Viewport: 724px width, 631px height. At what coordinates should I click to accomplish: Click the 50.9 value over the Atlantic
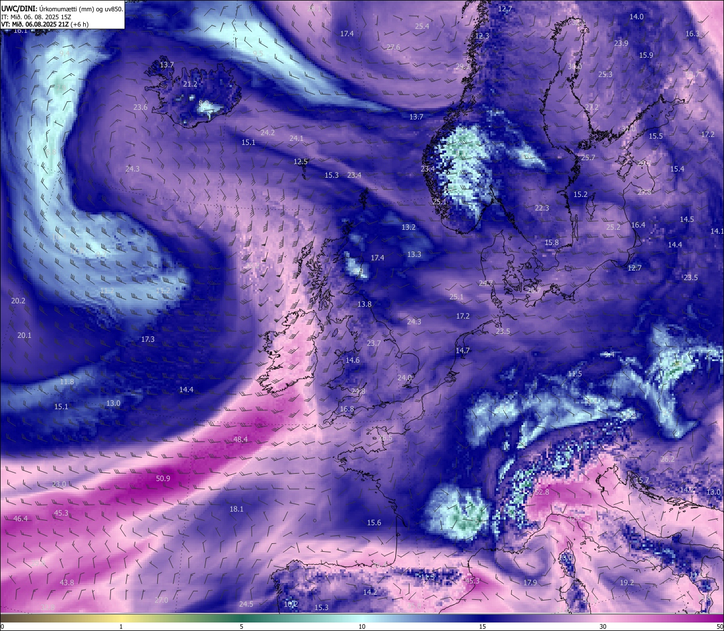click(x=163, y=478)
